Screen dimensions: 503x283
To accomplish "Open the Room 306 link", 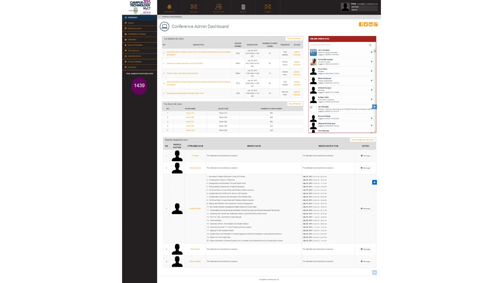I will click(x=190, y=126).
